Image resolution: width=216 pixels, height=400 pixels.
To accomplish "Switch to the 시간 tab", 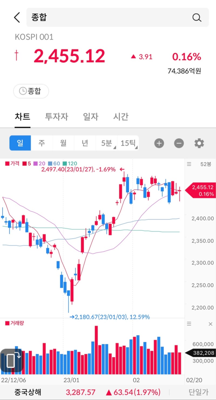I will [x=120, y=116].
